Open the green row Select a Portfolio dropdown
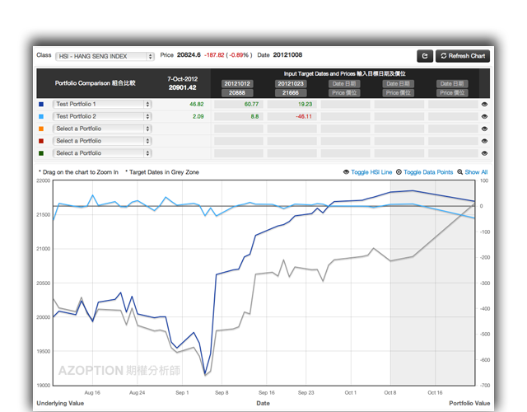This screenshot has width=527, height=412. tap(102, 153)
